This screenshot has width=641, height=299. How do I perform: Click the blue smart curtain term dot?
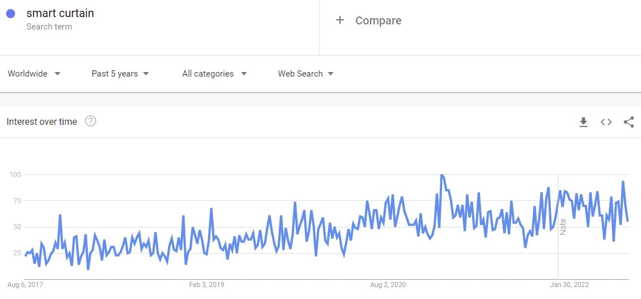10,14
